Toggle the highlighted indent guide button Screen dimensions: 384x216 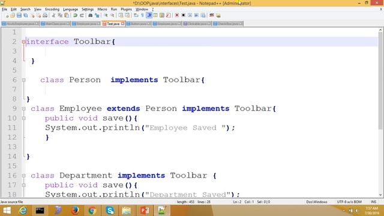pyautogui.click(x=149, y=16)
